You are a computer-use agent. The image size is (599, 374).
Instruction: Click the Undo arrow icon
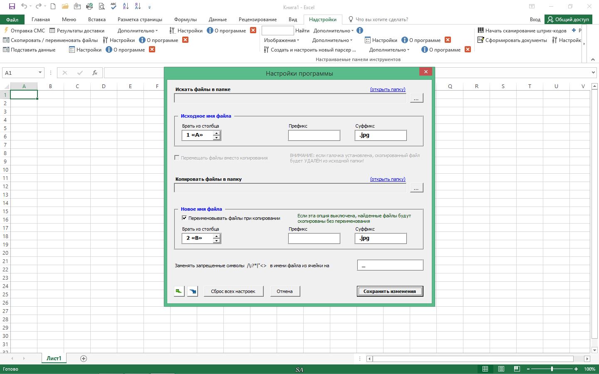click(x=24, y=6)
